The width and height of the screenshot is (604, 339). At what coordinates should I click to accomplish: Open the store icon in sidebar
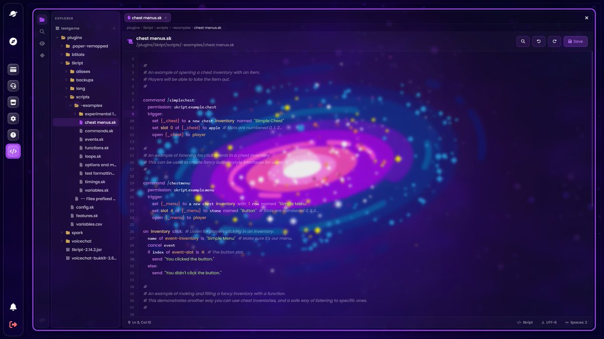[x=13, y=102]
